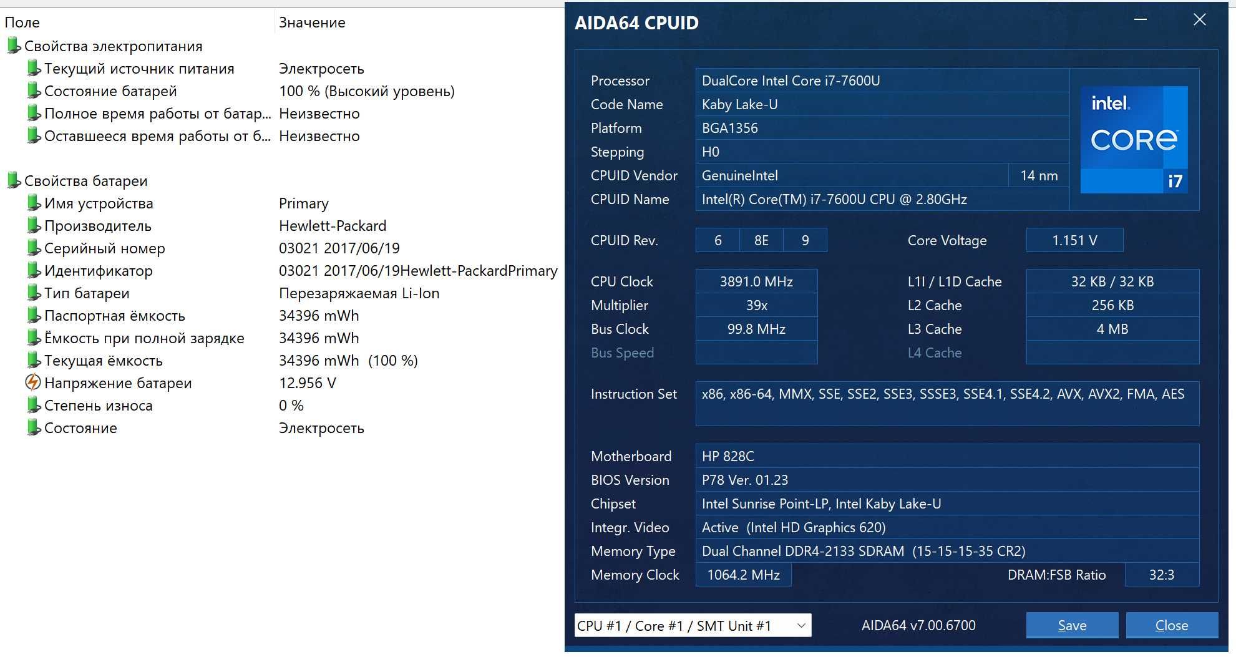The width and height of the screenshot is (1236, 657).
Task: Click battery icon beside Свойства батареи
Action: click(14, 180)
